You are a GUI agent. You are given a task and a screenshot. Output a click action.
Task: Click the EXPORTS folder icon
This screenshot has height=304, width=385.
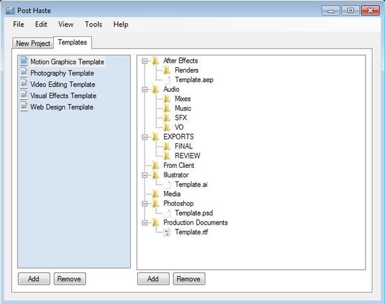155,137
